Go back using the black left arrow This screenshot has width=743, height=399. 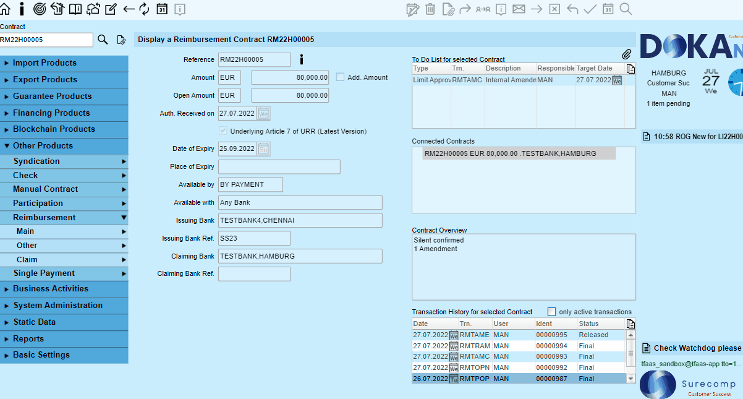click(x=129, y=9)
